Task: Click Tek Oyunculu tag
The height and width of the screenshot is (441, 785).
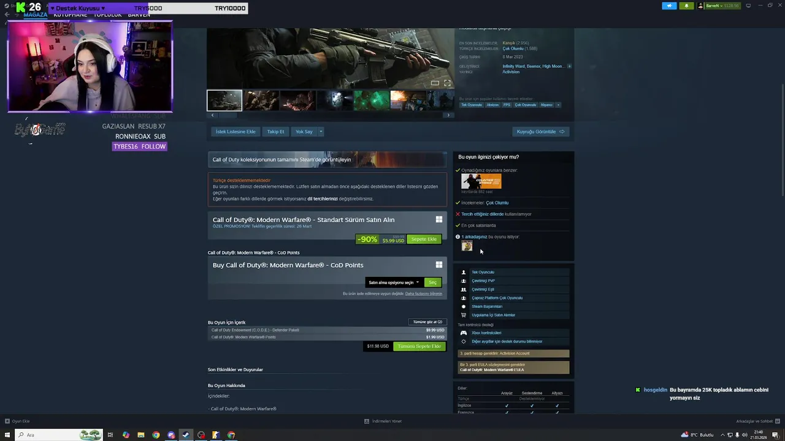Action: click(x=472, y=105)
